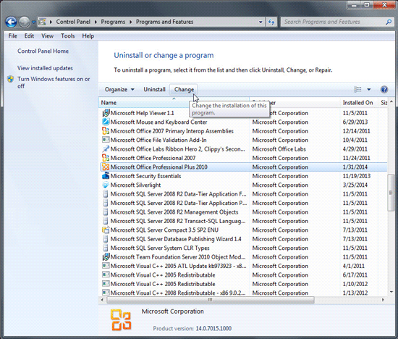Screen dimensions: 398x339
Task: Click the Refresh button beside address bar
Action: 271,22
